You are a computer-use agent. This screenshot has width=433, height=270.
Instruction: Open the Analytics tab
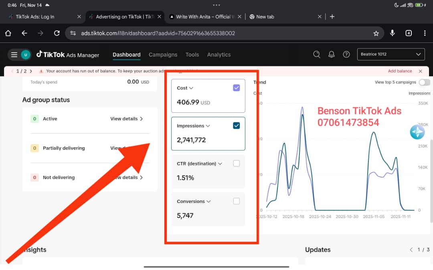219,55
